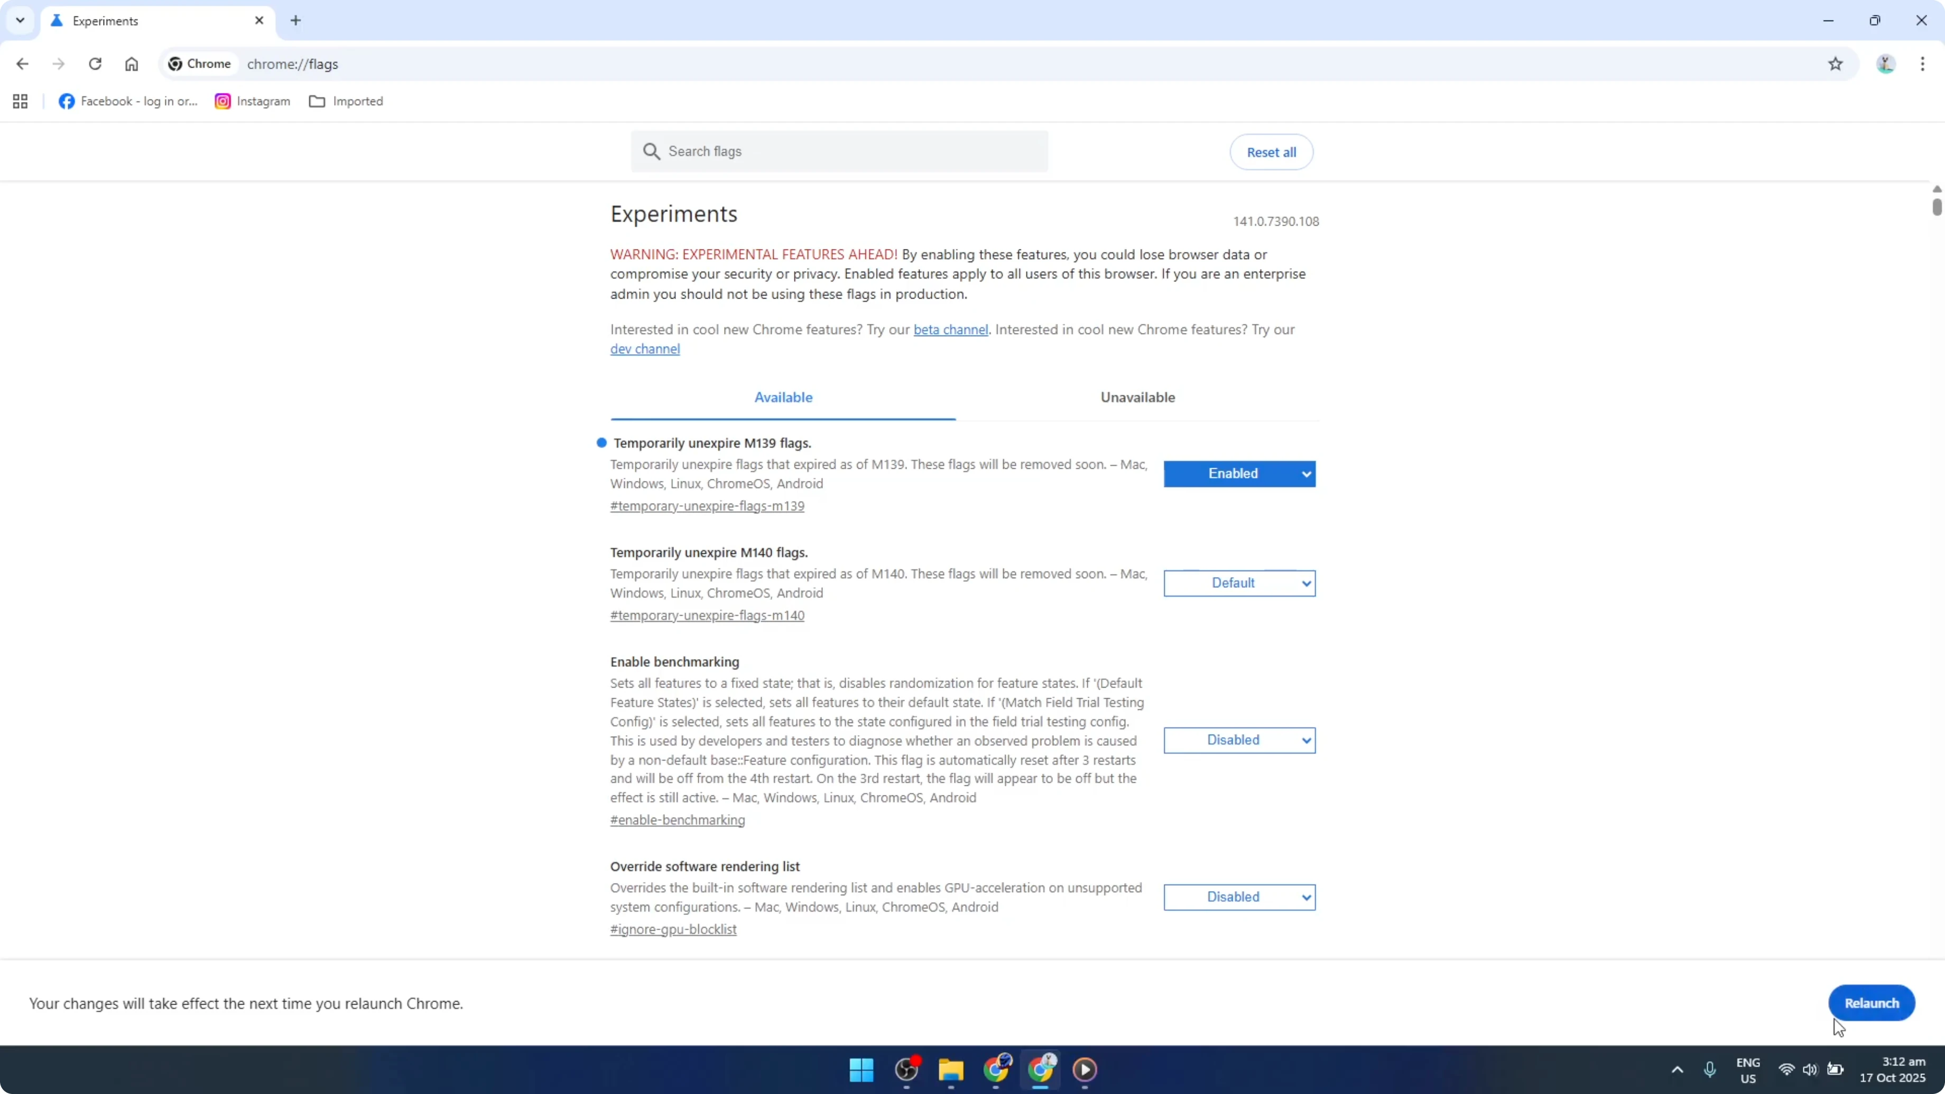Launch the media player from the taskbar
Viewport: 1945px width, 1094px height.
pyautogui.click(x=1085, y=1070)
